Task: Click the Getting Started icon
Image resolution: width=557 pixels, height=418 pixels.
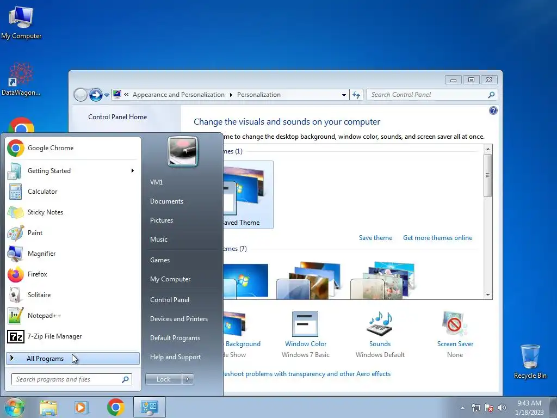Action: (15, 171)
